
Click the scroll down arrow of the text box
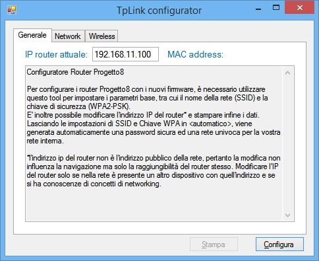click(x=288, y=215)
